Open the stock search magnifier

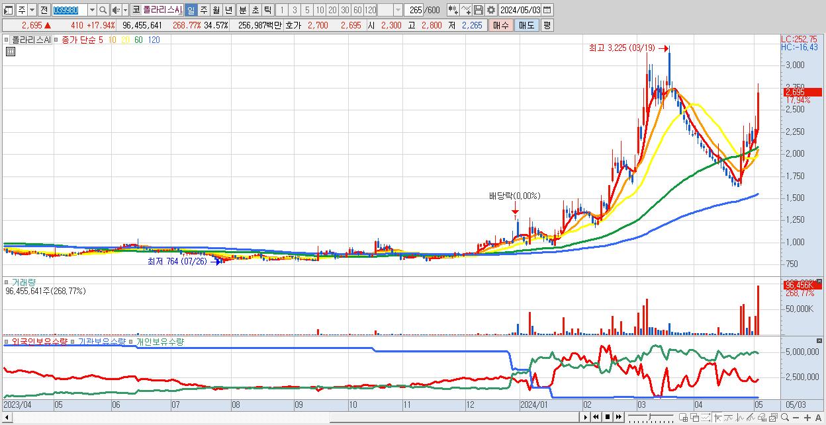(x=103, y=10)
